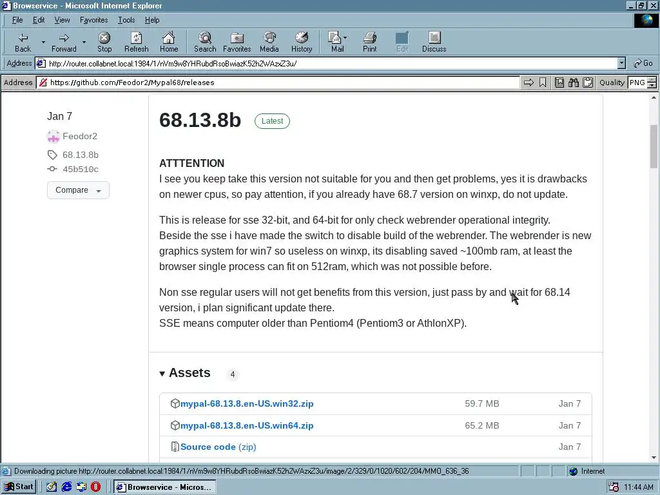Click the 59.7 MB file size text
660x495 pixels.
[482, 403]
